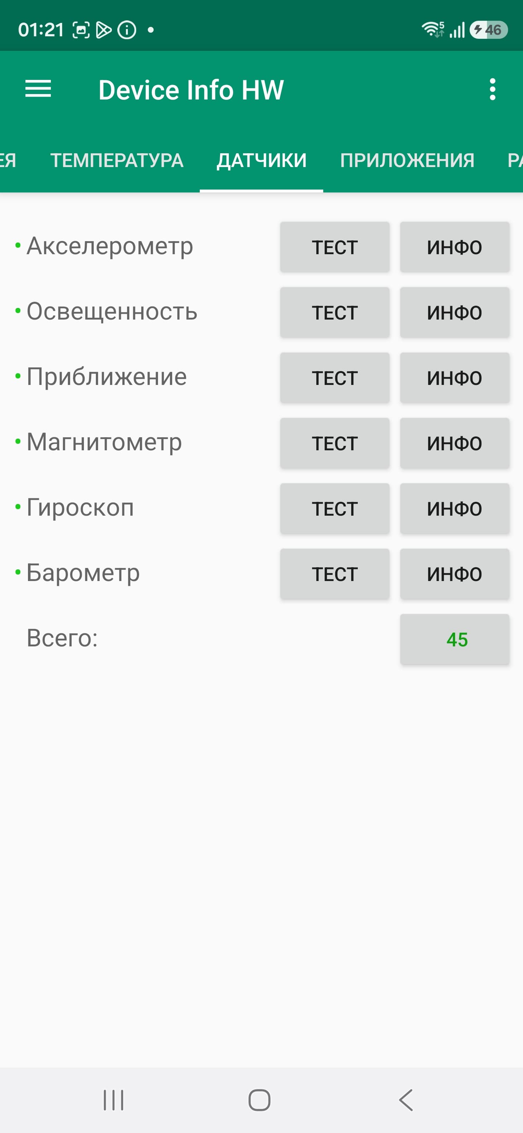The height and width of the screenshot is (1133, 523).
Task: Switch to the ПРИЛОЖЕНИЯ tab
Action: coord(407,161)
